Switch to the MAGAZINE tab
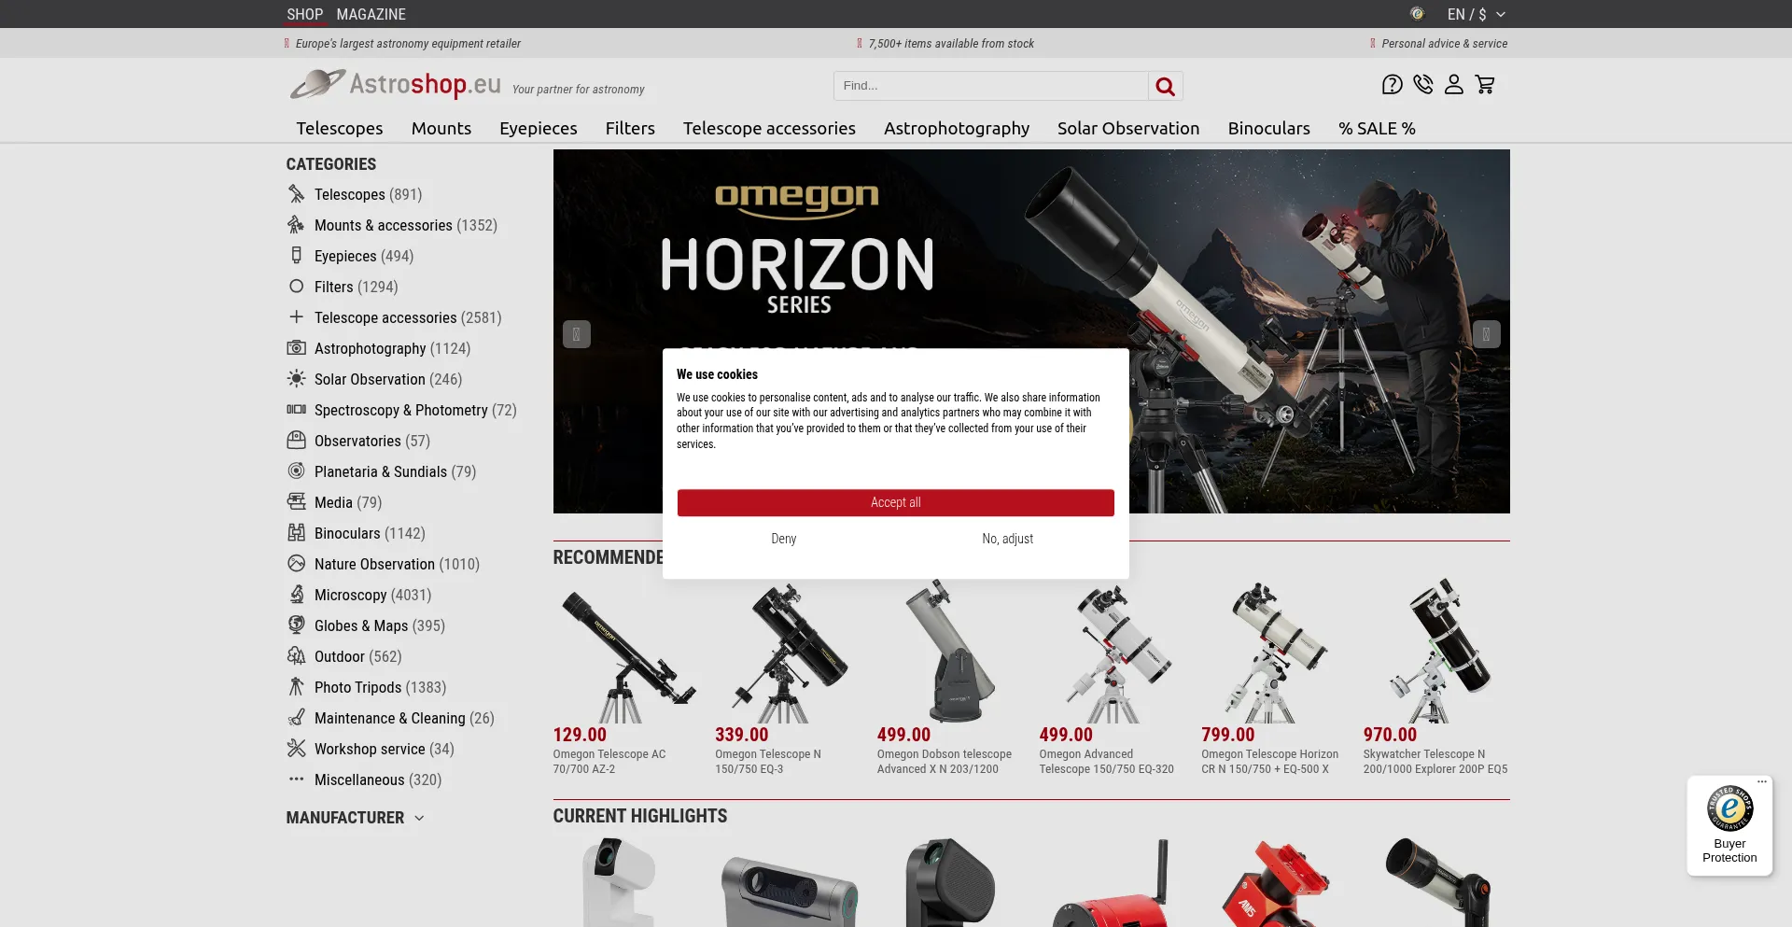Viewport: 1792px width, 927px height. coord(371,14)
